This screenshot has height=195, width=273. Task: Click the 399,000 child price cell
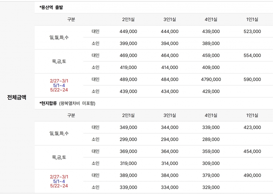pyautogui.click(x=128, y=44)
